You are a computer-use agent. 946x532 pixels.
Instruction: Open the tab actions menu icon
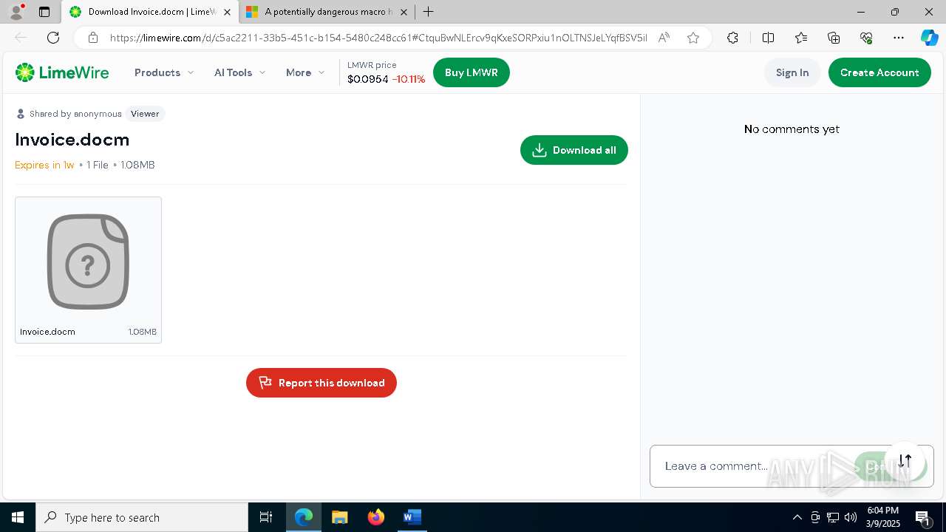44,12
